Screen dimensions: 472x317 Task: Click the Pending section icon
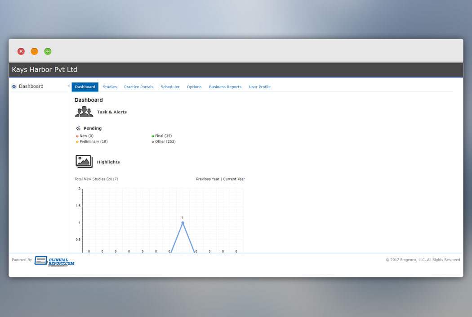pyautogui.click(x=78, y=128)
